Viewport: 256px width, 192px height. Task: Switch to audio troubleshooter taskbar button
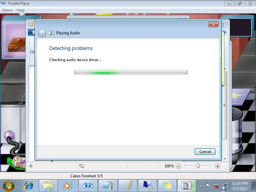(187, 186)
